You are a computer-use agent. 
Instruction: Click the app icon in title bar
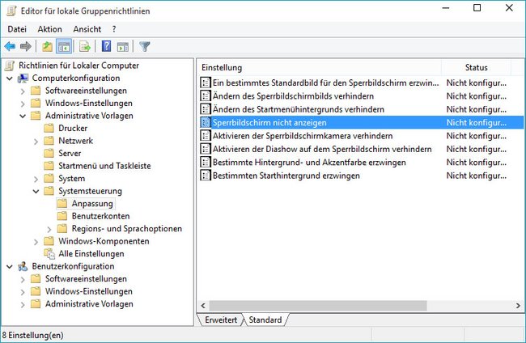coord(12,11)
